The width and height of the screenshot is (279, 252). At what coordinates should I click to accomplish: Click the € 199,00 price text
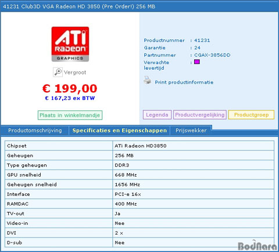pyautogui.click(x=70, y=88)
